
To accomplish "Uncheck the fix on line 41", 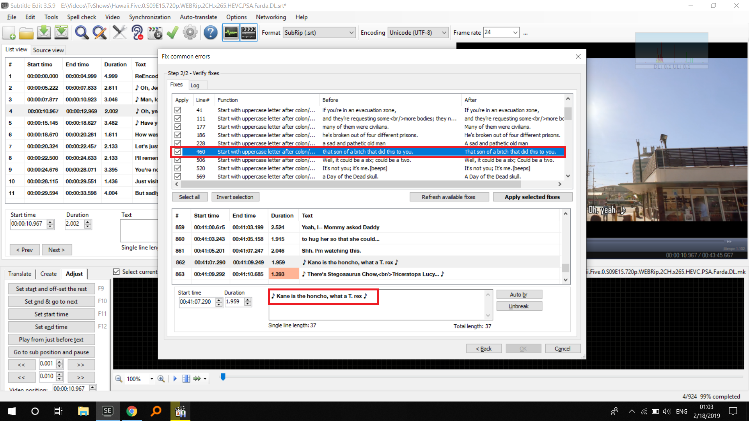I will [177, 110].
